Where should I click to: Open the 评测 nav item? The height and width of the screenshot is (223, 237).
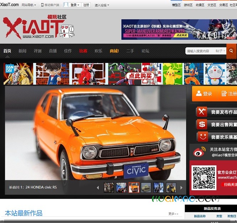37,51
